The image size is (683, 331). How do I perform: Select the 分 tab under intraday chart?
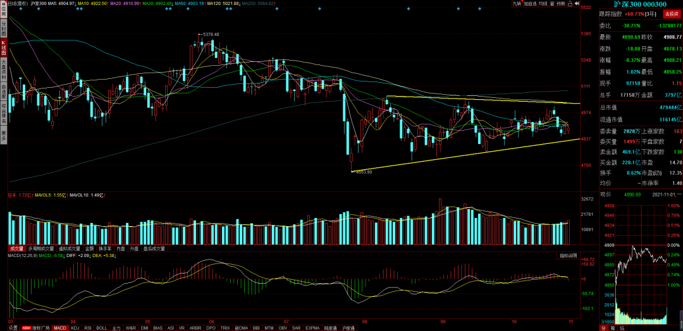603,328
